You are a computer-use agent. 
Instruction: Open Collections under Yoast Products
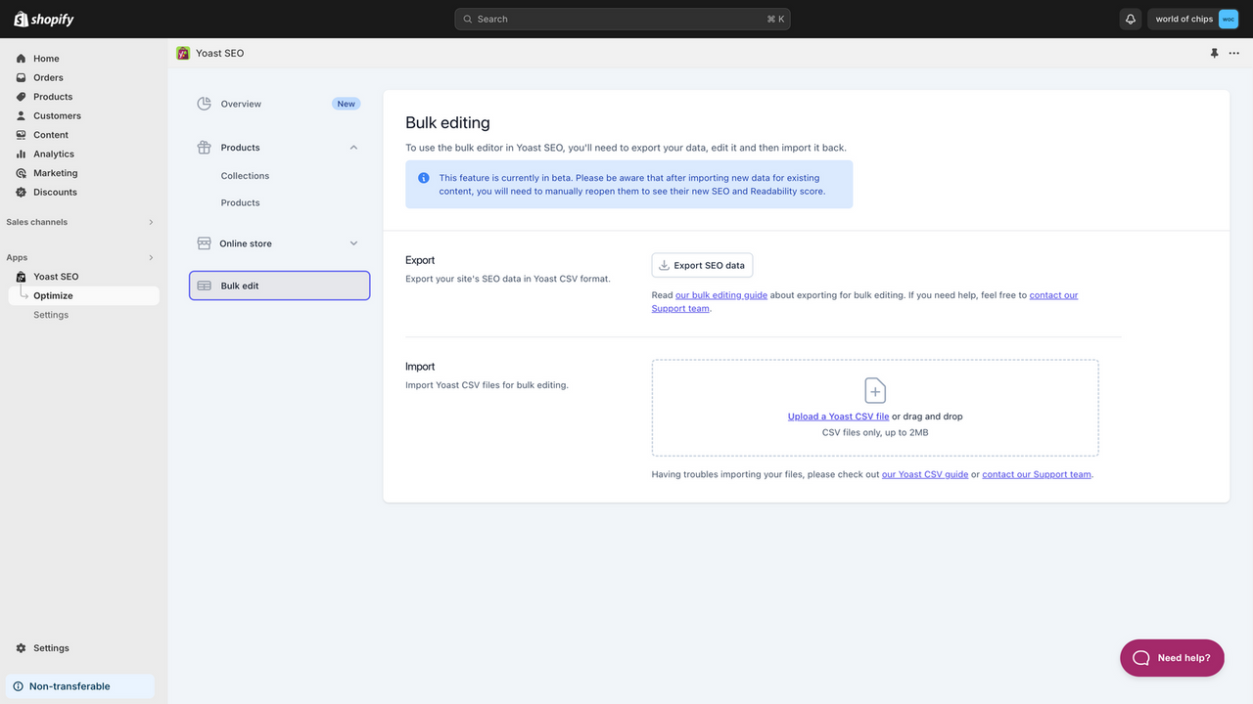tap(245, 176)
